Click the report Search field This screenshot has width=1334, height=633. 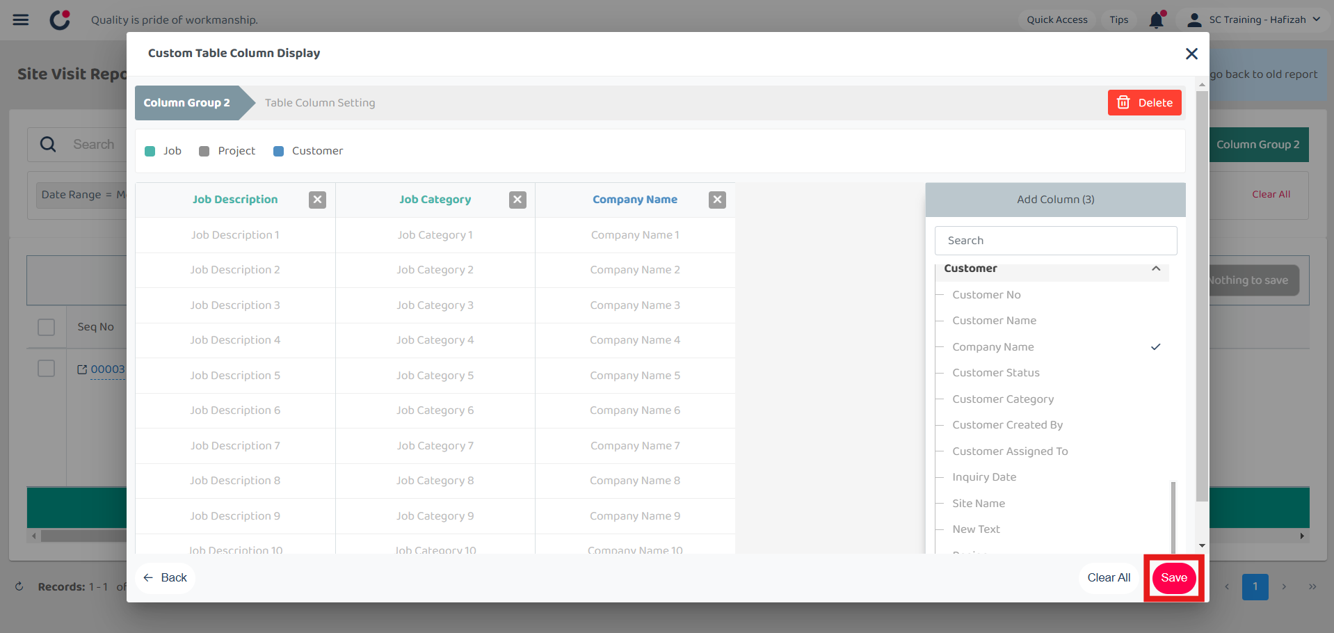tap(94, 145)
